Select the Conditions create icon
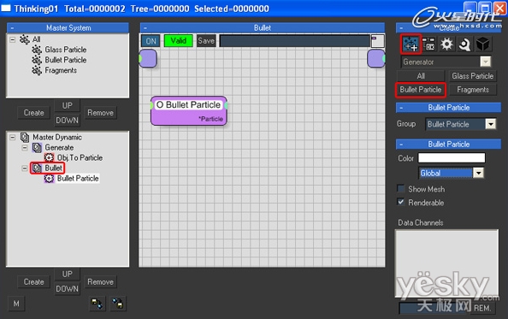Viewport: 508px width, 319px height. tap(428, 44)
